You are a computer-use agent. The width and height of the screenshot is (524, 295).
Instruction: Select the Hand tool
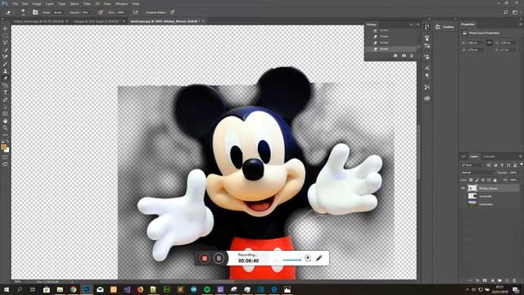click(x=5, y=120)
